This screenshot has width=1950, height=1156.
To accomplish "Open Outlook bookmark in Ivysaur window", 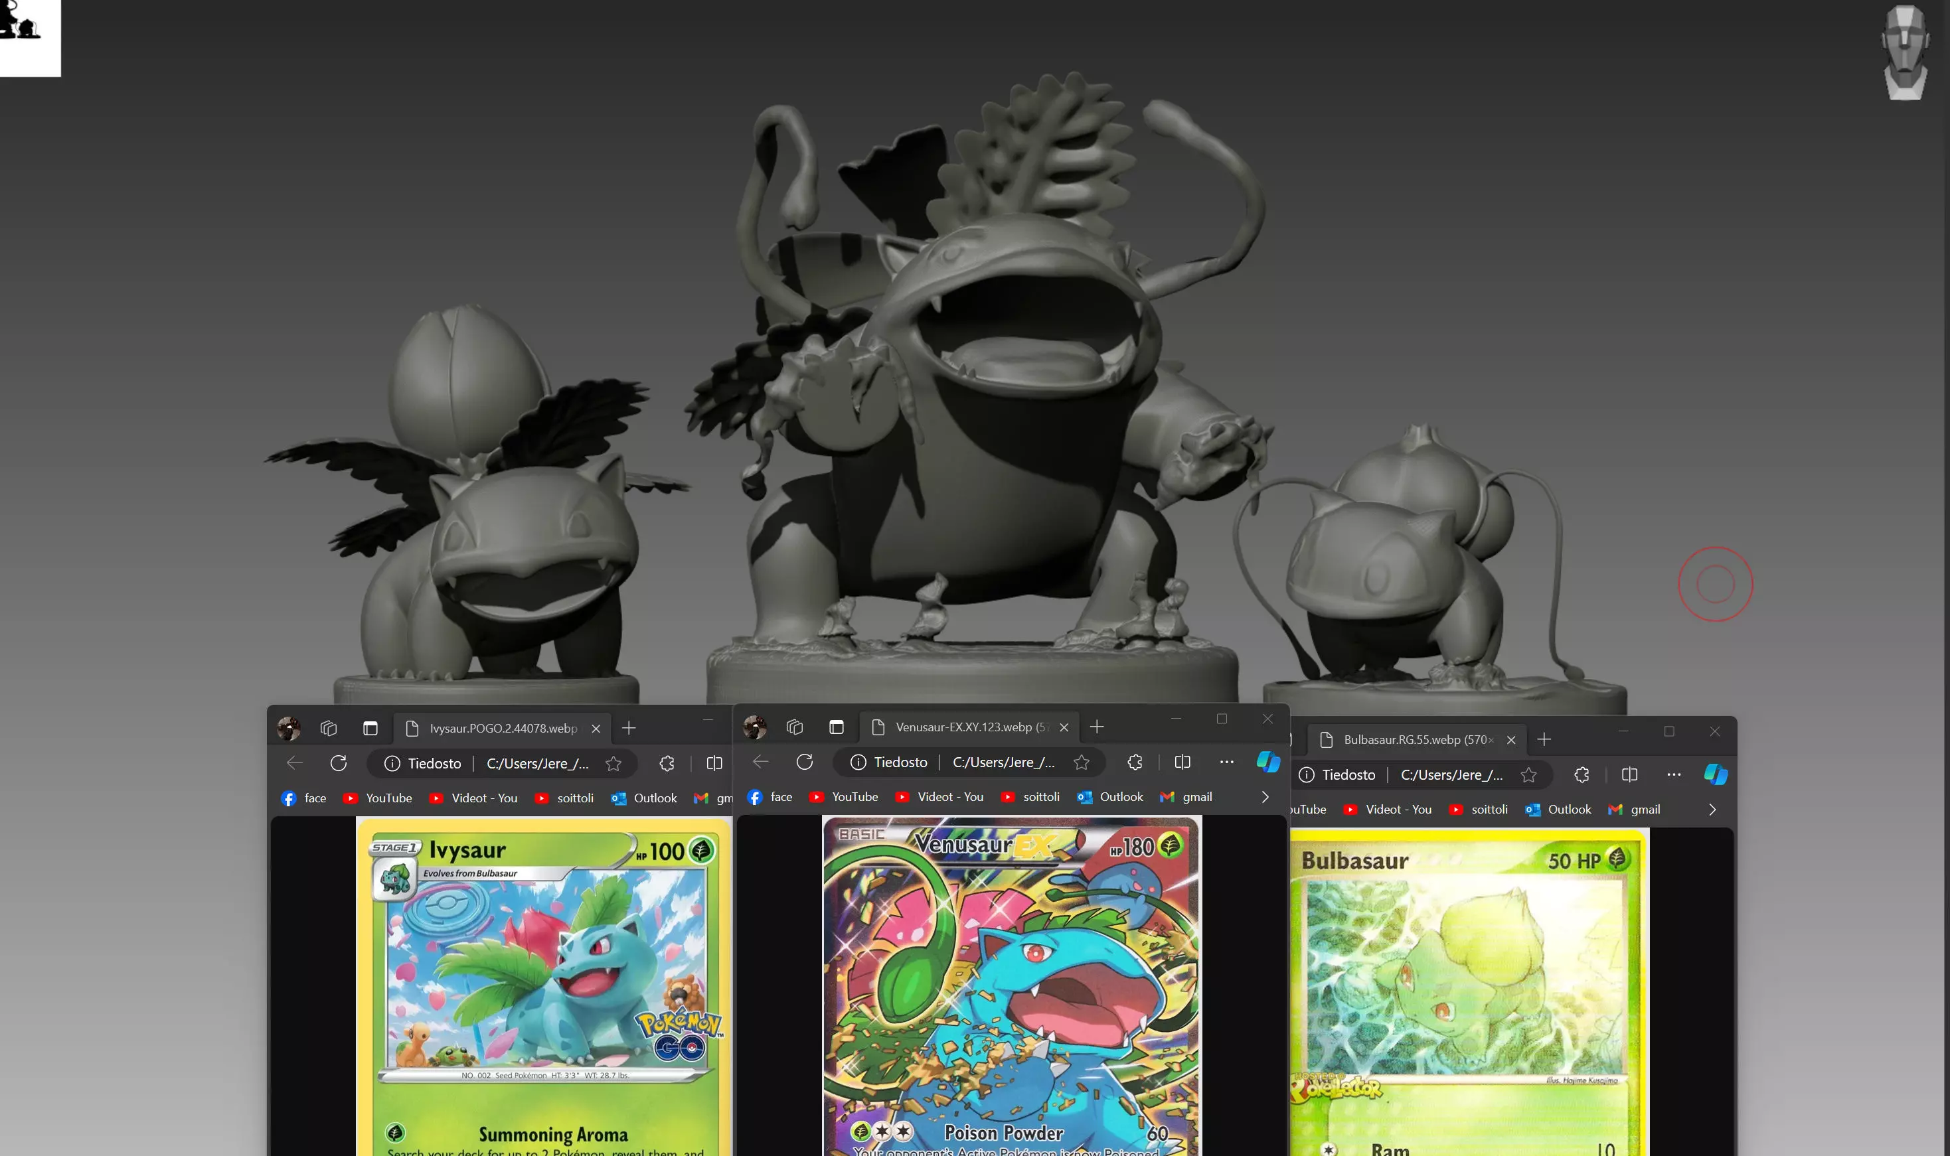I will click(x=645, y=798).
